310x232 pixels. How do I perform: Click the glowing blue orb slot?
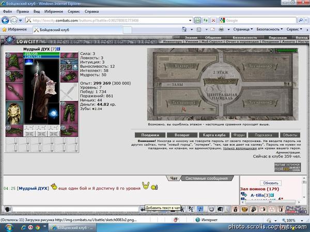point(54,113)
